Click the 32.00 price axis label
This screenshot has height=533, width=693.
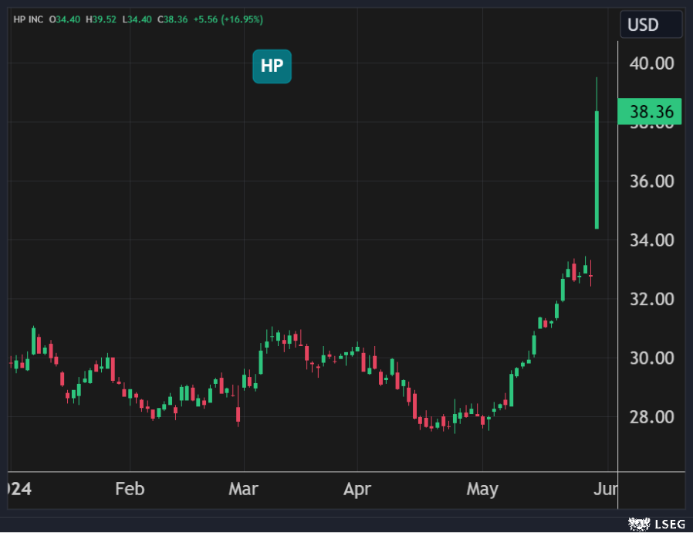pyautogui.click(x=654, y=299)
